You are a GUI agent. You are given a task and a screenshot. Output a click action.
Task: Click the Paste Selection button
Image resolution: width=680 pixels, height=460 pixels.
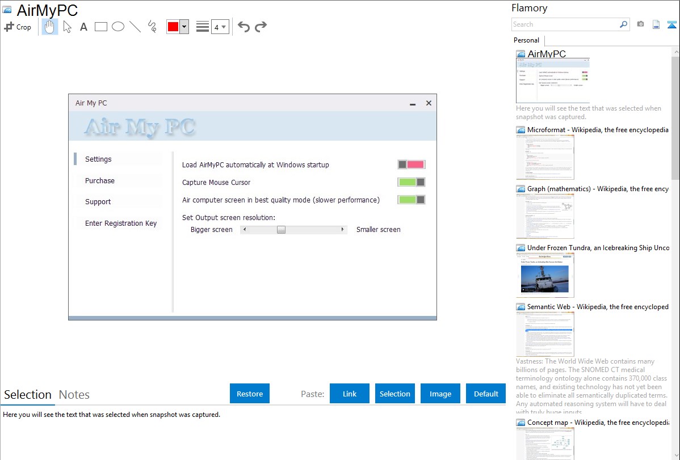pyautogui.click(x=394, y=394)
